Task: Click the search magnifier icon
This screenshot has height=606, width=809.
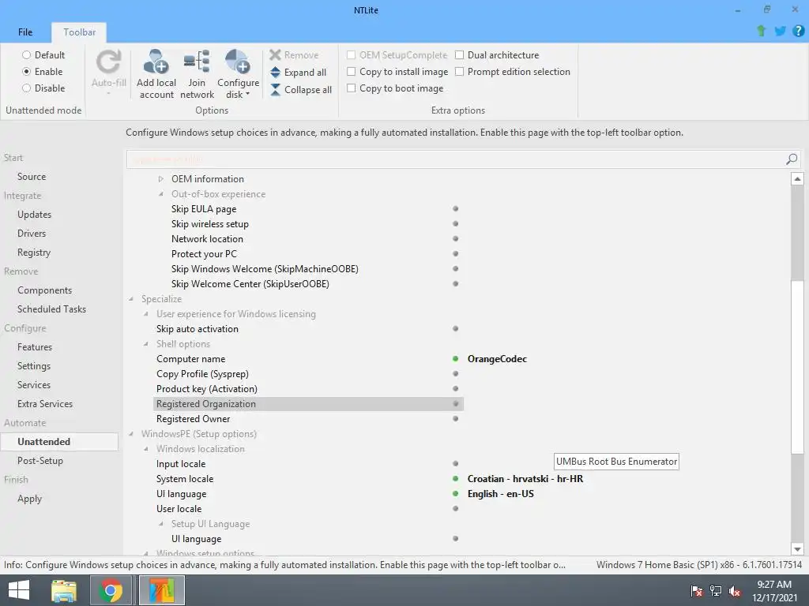Action: click(x=792, y=159)
